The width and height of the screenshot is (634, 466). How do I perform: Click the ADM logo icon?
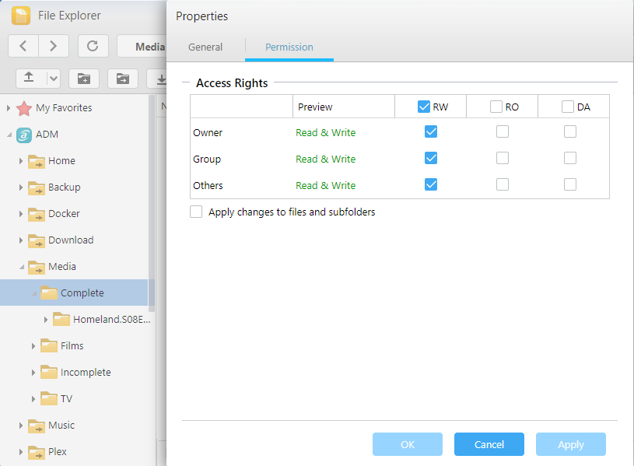24,135
